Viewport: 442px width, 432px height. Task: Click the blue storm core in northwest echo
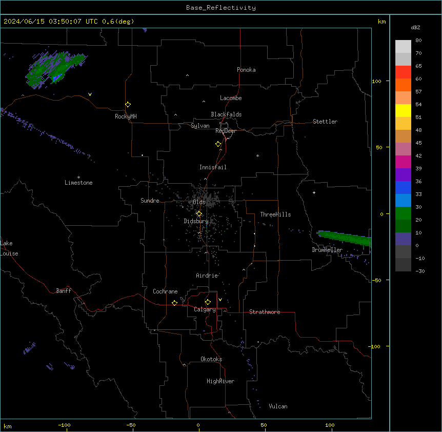57,78
